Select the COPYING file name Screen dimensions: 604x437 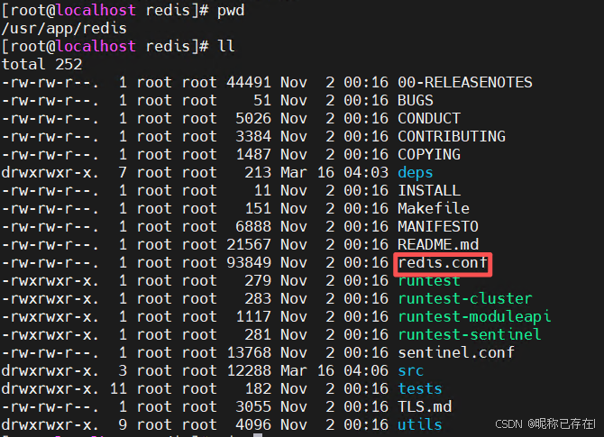coord(429,155)
